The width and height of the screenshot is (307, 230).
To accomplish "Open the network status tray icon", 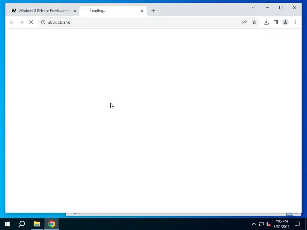I will click(x=261, y=224).
